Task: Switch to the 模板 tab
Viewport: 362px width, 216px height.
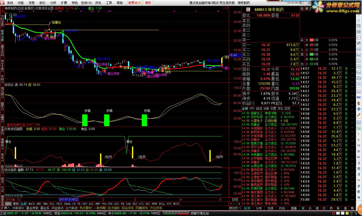Action: 16,204
